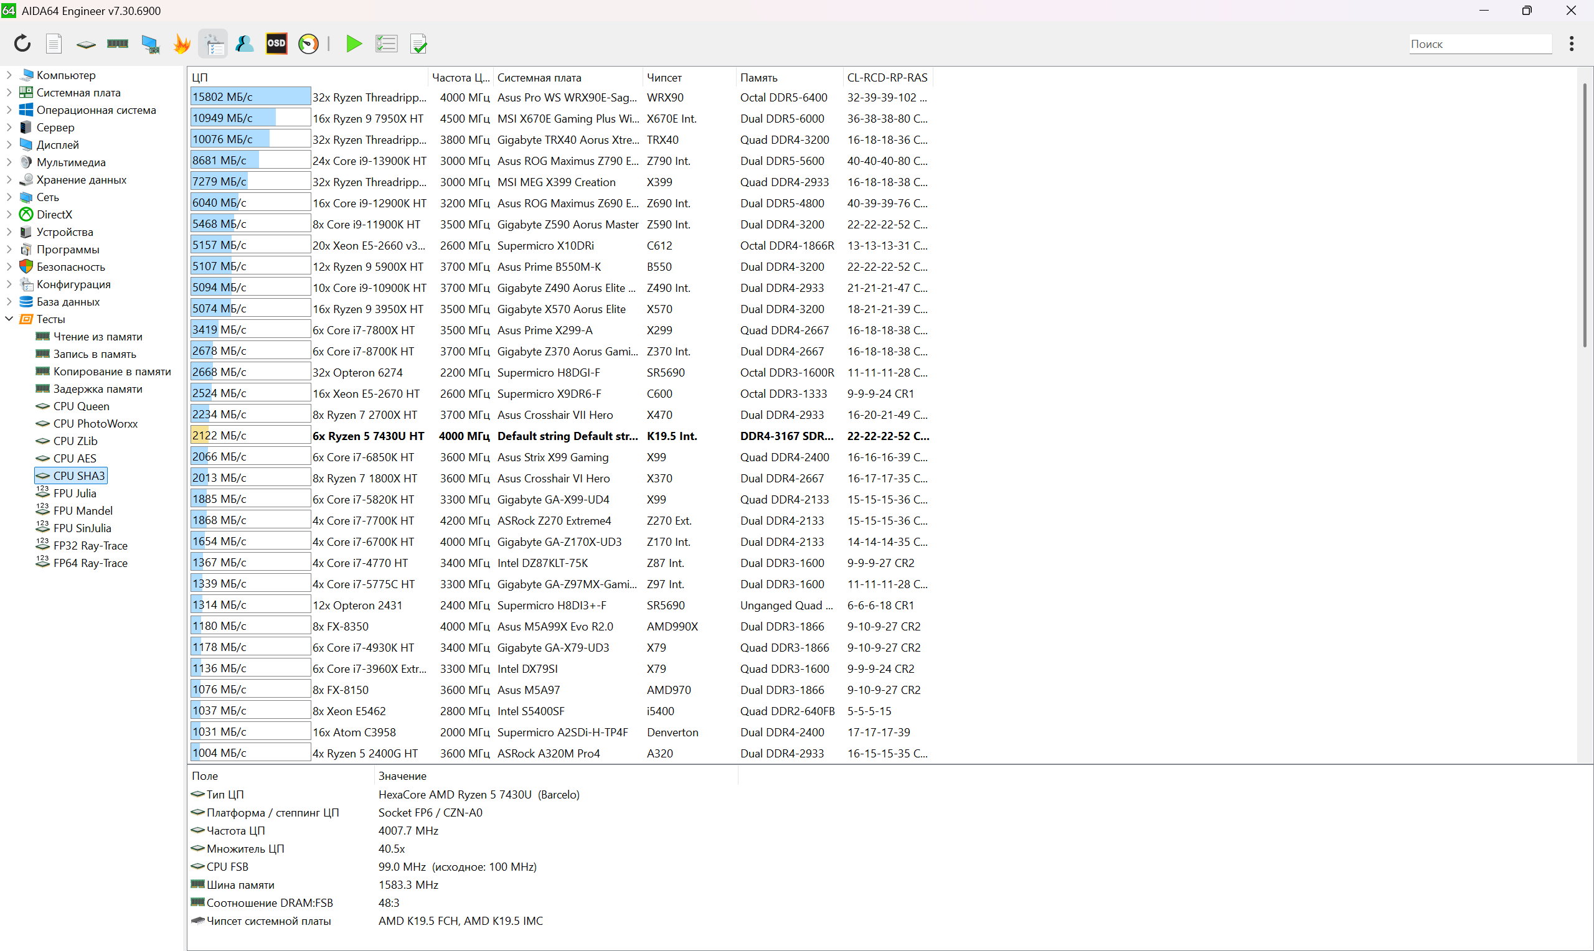This screenshot has height=951, width=1594.
Task: Select the 6x Ryzen 5 7430U HT row
Action: [x=561, y=436]
